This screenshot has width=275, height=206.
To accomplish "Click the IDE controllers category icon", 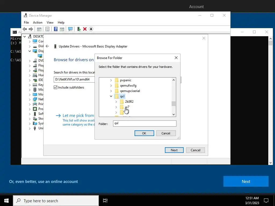I will 35,80.
